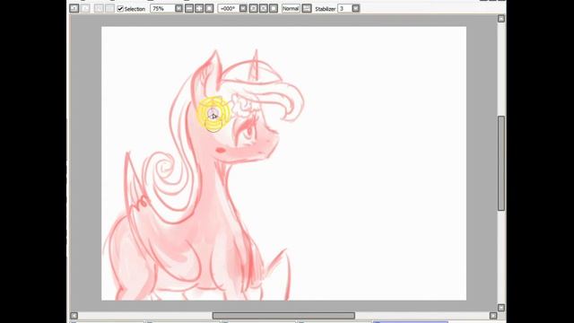This screenshot has width=574, height=323.
Task: Open the zoom percentage dropdown
Action: 178,8
